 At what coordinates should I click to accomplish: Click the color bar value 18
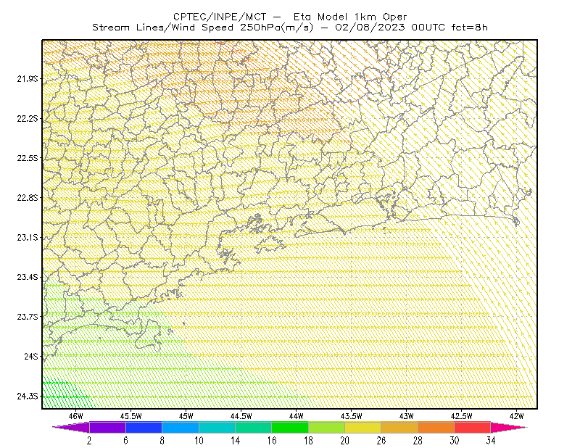pos(309,441)
